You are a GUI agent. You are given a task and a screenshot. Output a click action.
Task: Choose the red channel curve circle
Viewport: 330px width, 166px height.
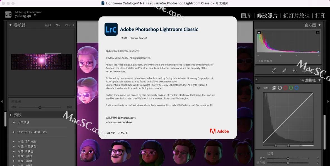click(x=285, y=88)
